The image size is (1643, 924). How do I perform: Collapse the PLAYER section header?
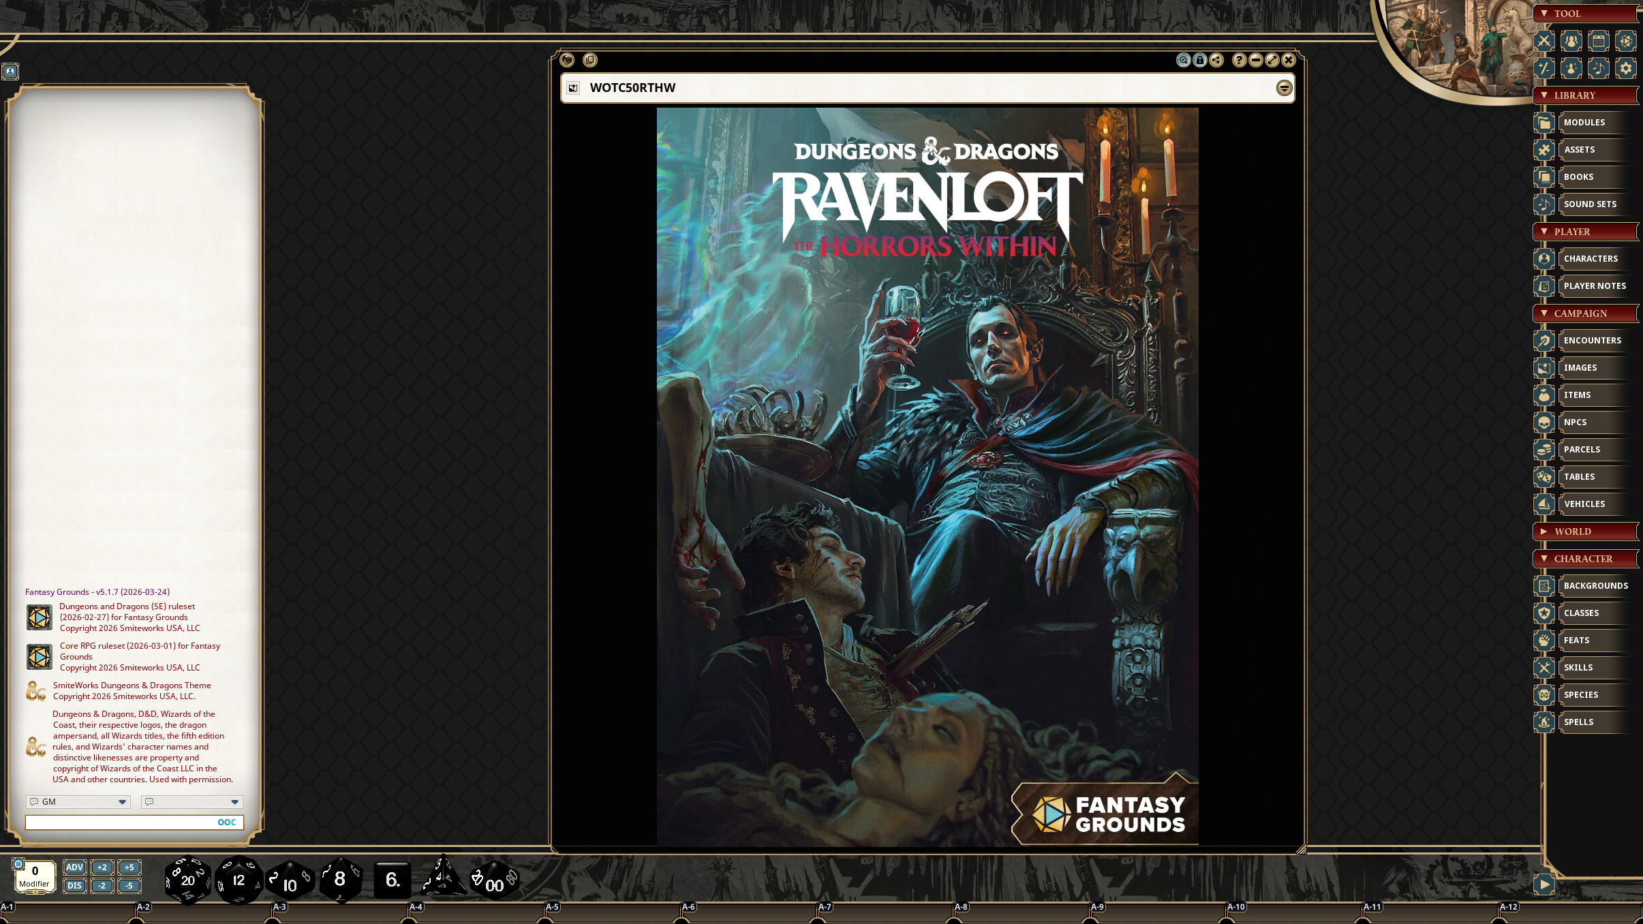coord(1585,232)
